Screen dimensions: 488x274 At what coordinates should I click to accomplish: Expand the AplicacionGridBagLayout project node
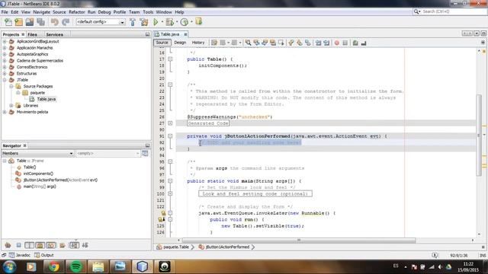[5, 41]
